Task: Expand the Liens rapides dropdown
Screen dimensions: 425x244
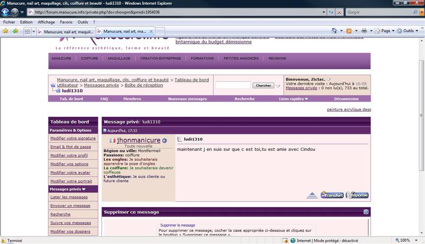Action: [x=293, y=99]
